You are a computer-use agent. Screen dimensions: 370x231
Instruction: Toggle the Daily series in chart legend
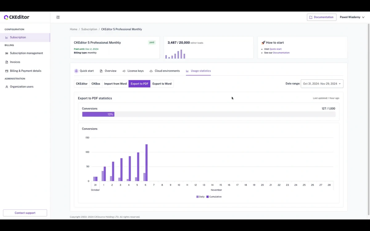coord(200,197)
